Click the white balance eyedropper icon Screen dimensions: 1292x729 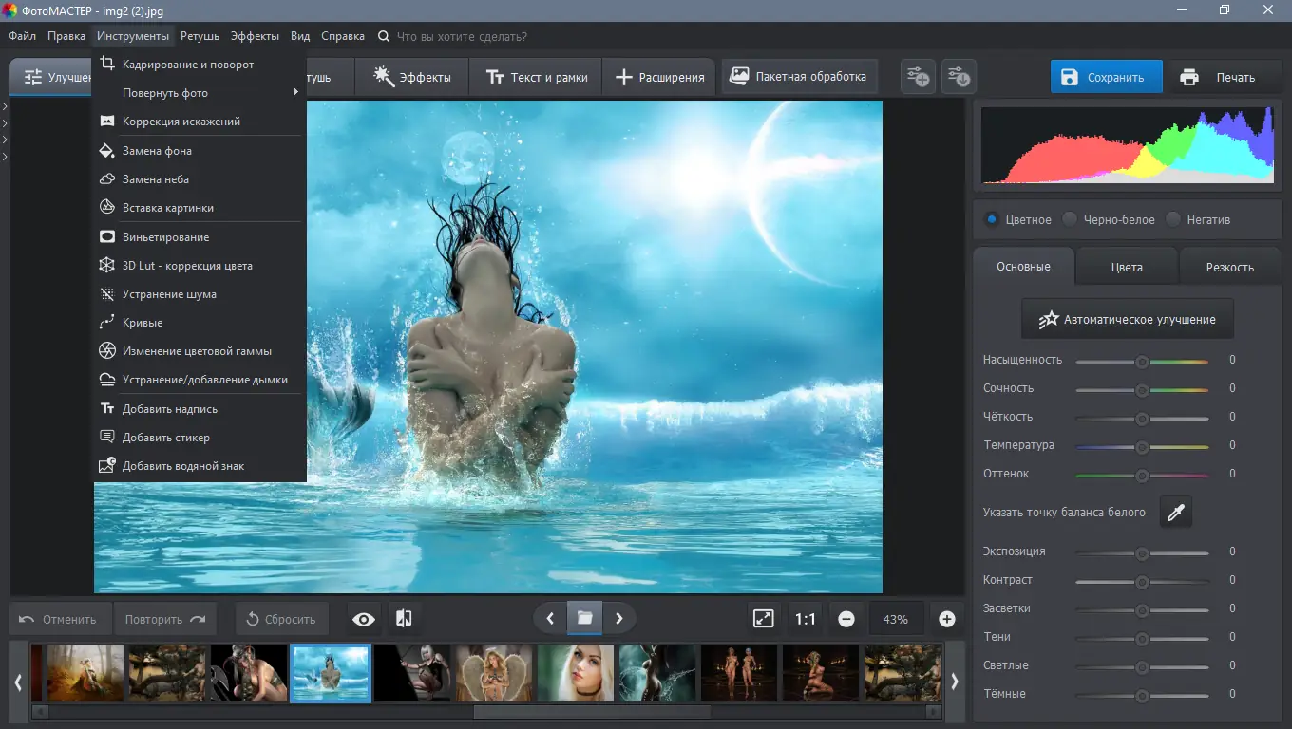click(x=1176, y=513)
